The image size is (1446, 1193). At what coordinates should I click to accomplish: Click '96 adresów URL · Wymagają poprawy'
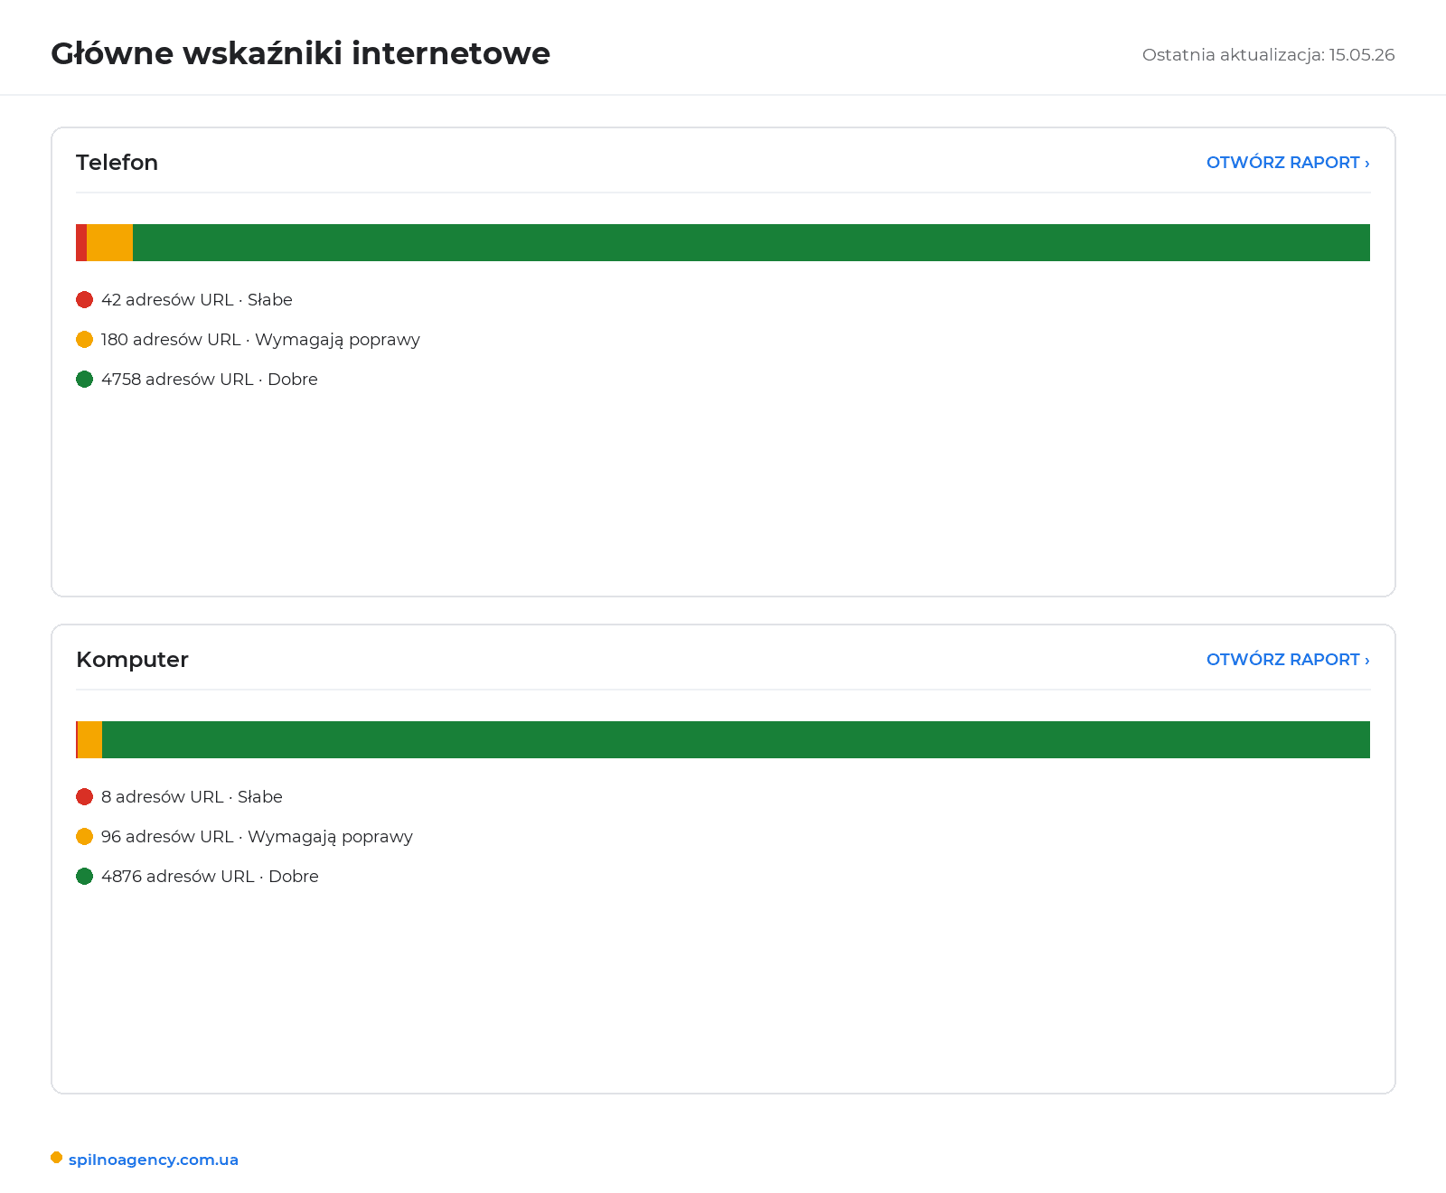click(257, 837)
